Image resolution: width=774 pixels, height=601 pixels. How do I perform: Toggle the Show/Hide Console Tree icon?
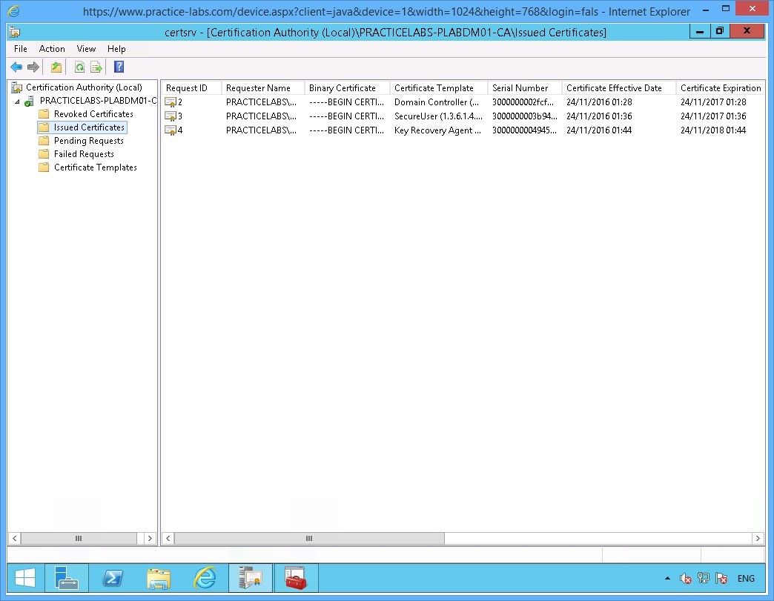click(x=56, y=67)
